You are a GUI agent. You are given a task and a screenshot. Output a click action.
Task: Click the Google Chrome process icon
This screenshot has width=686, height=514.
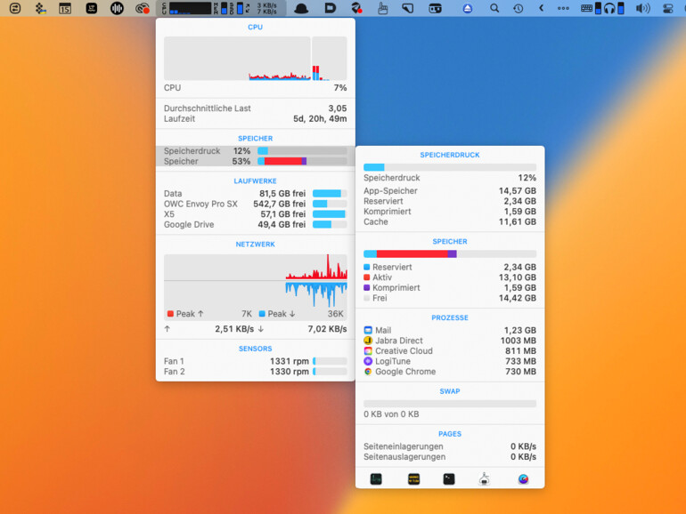click(368, 372)
